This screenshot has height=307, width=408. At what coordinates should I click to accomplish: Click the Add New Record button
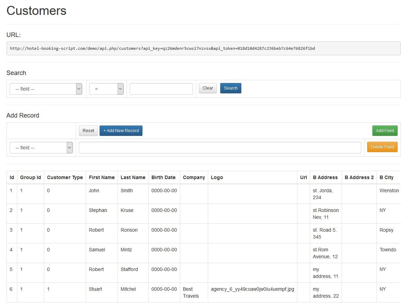121,131
